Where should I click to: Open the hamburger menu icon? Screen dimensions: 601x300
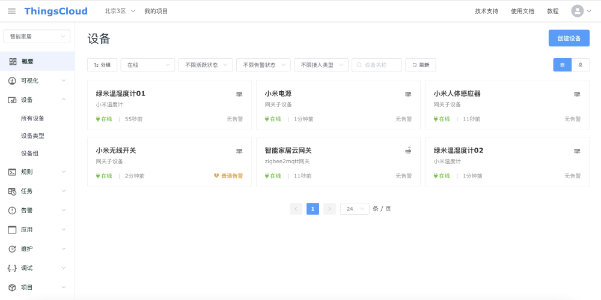pos(12,11)
